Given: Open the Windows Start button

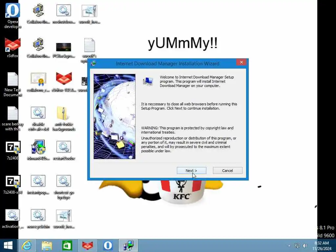Looking at the screenshot, I should [8, 245].
